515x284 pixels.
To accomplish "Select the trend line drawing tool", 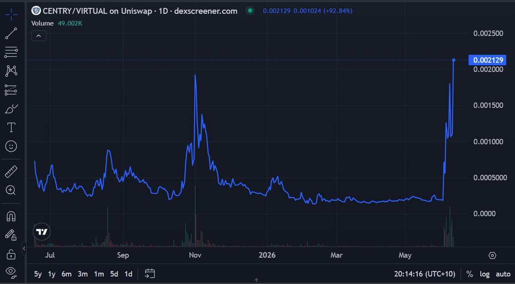I will point(11,33).
